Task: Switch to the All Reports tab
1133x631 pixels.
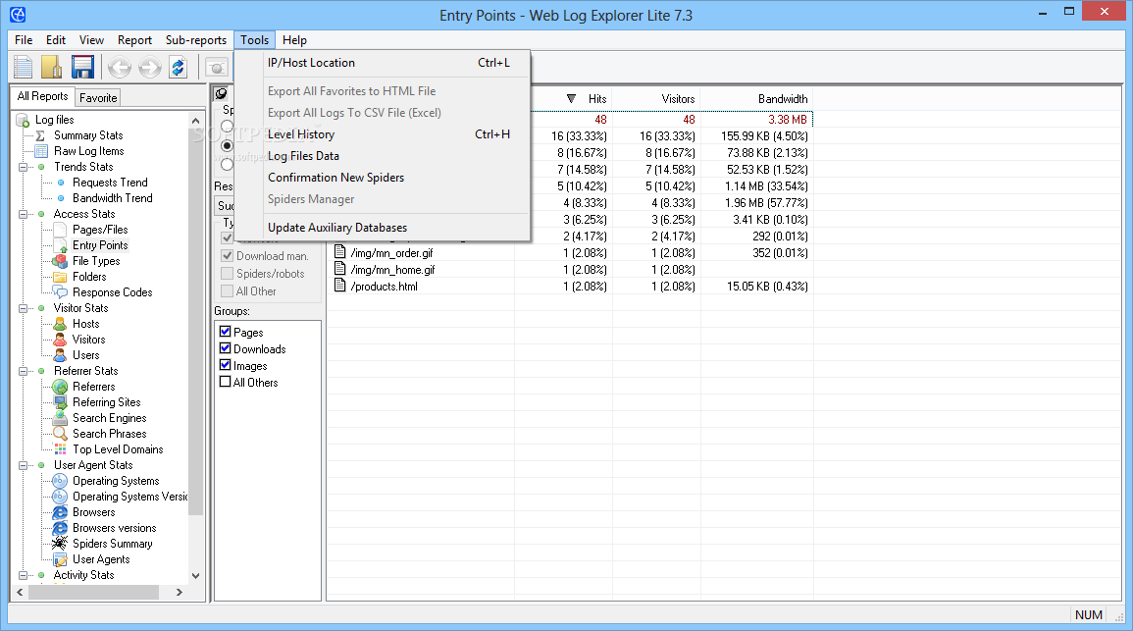Action: pyautogui.click(x=42, y=96)
